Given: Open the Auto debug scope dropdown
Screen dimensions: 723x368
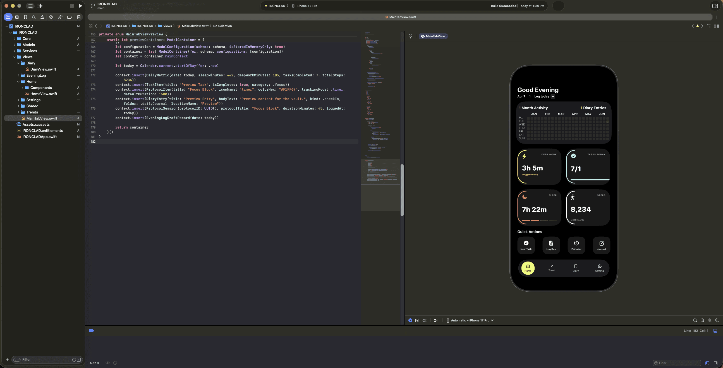Looking at the screenshot, I should tap(94, 363).
